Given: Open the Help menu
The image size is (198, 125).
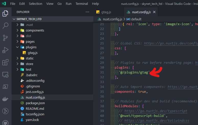Looking at the screenshot, I should (95, 4).
